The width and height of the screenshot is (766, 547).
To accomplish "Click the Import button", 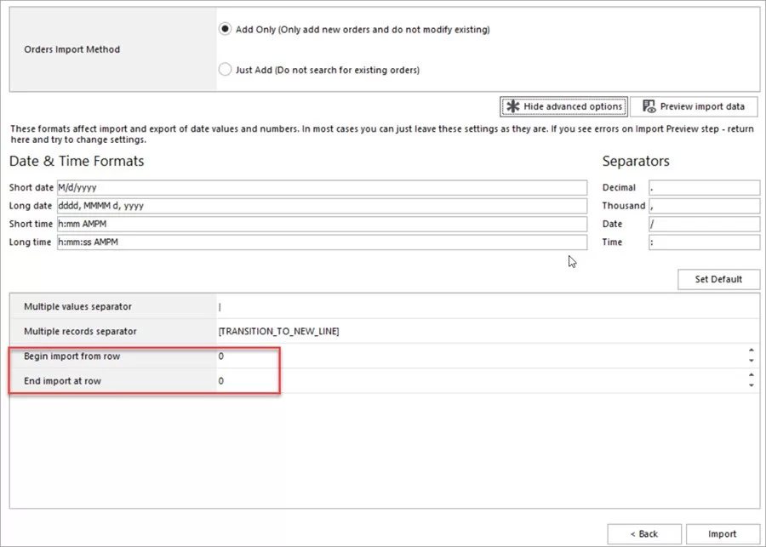I will (x=721, y=534).
